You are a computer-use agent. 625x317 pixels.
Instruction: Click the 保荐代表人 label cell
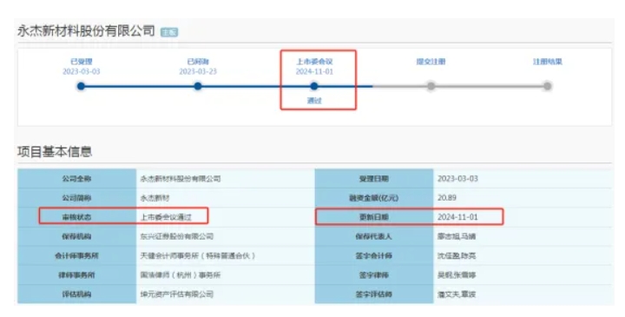pyautogui.click(x=374, y=236)
